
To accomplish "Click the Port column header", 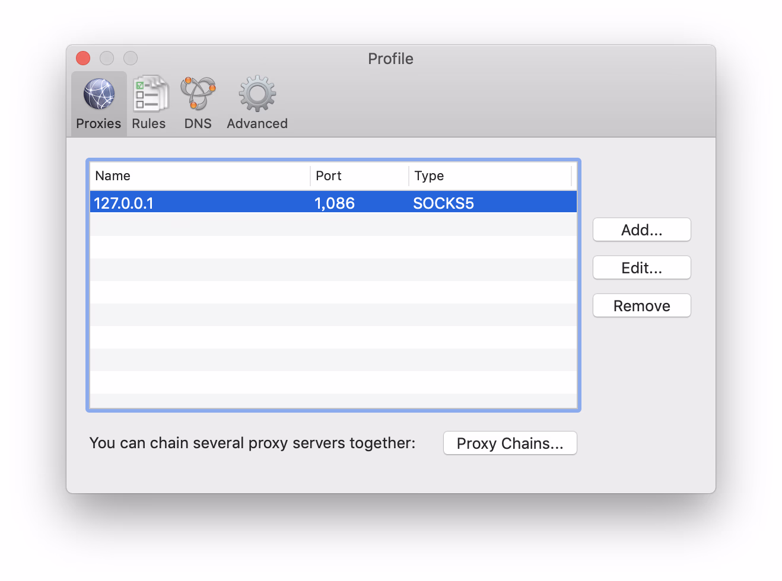I will pyautogui.click(x=329, y=176).
